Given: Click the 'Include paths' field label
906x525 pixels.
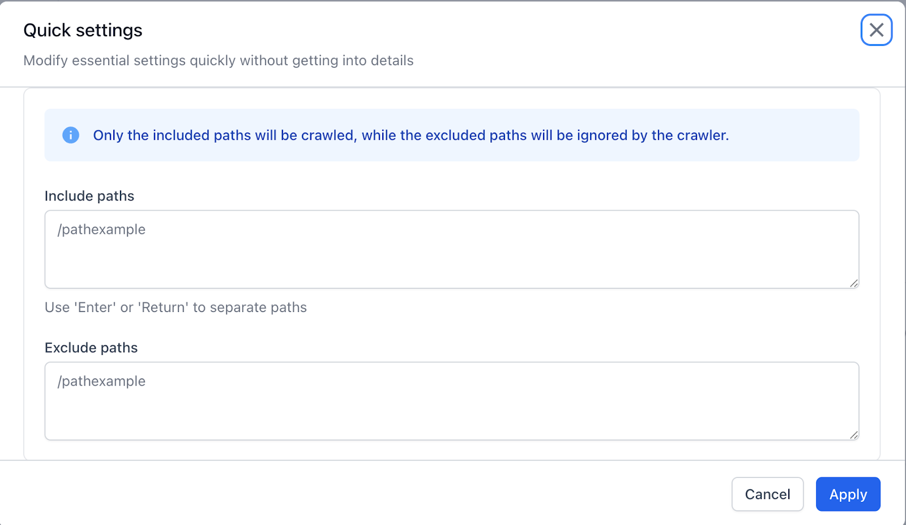Looking at the screenshot, I should pos(89,196).
